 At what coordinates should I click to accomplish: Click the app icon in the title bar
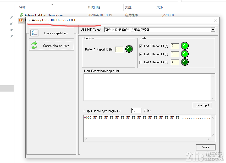pos(29,20)
